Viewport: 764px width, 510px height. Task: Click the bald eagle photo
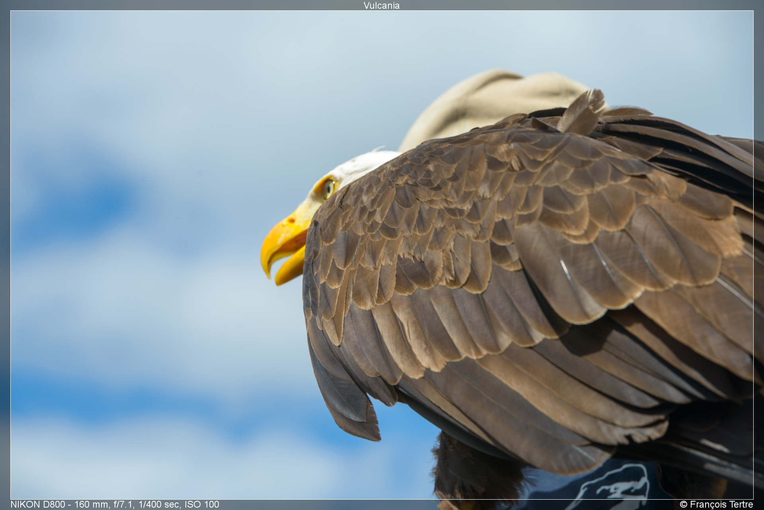(x=382, y=255)
